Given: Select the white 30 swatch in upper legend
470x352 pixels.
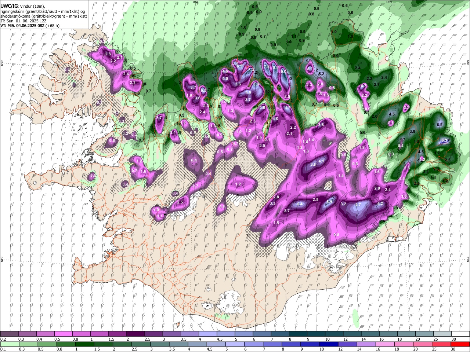Looking at the screenshot, I should pyautogui.click(x=460, y=334).
